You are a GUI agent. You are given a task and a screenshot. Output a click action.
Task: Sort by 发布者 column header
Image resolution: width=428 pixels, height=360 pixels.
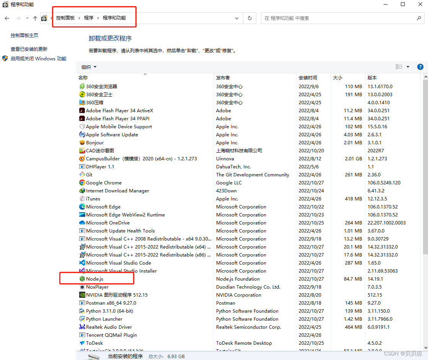(255, 77)
